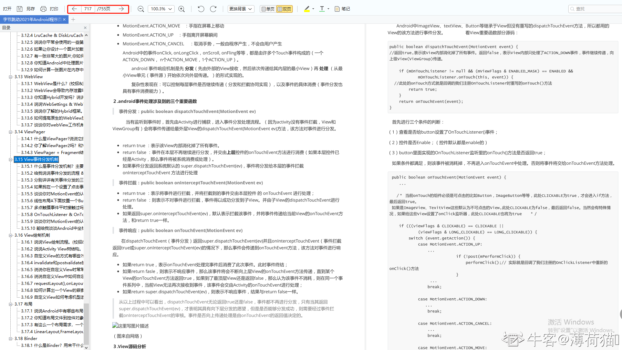Viewport: 622px width, 350px height.
Task: Click the zoom out magnifier icon
Action: click(x=141, y=9)
